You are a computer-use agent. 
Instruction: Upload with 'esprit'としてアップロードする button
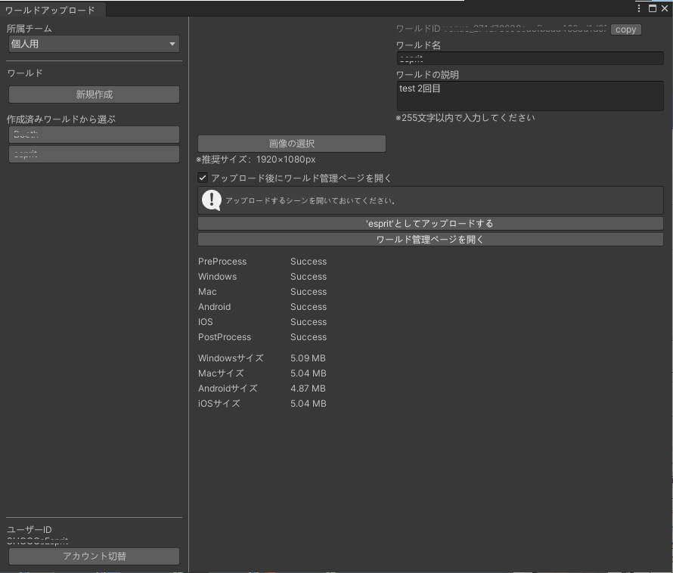430,224
